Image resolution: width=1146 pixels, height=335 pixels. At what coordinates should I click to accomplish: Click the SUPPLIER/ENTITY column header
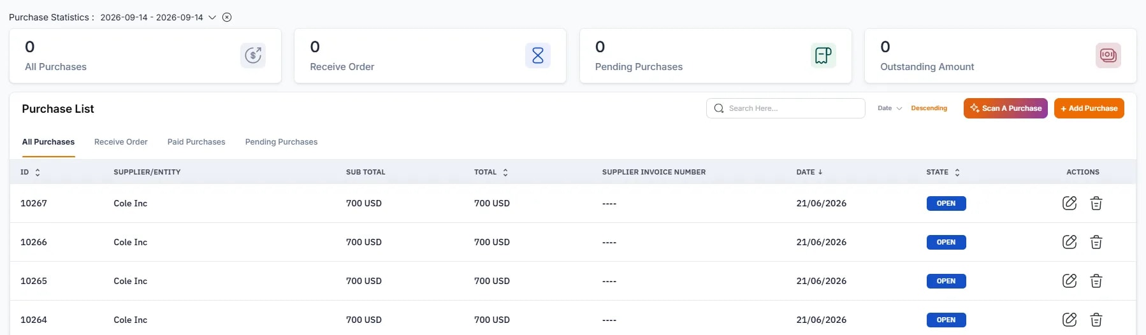coord(147,172)
